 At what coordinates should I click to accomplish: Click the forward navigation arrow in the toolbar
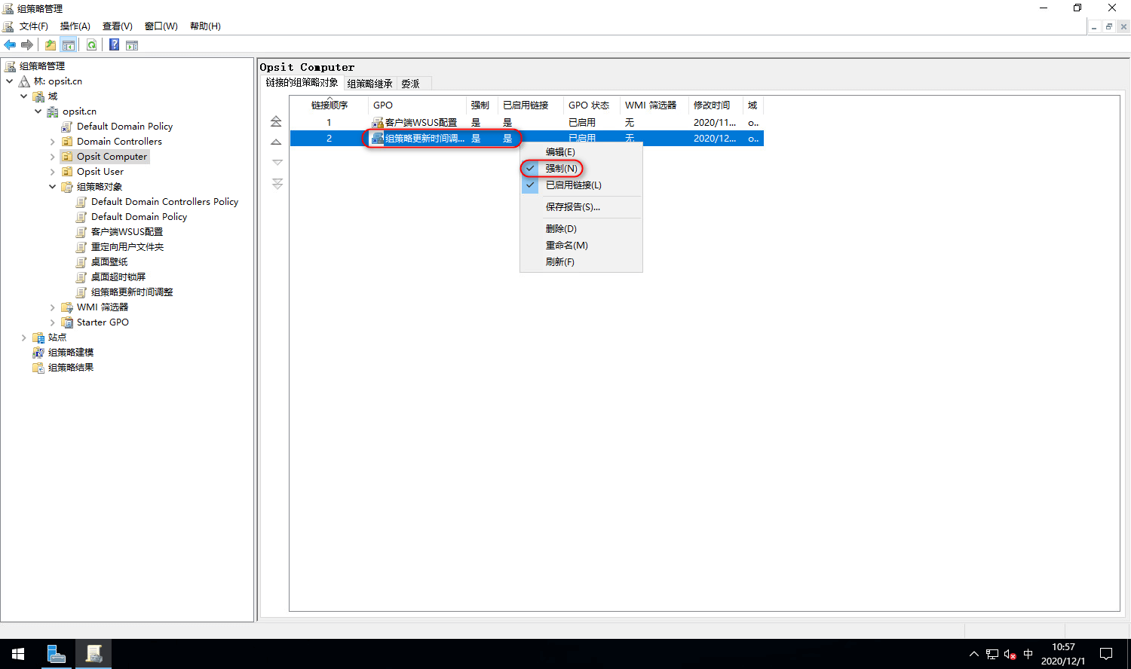tap(28, 44)
